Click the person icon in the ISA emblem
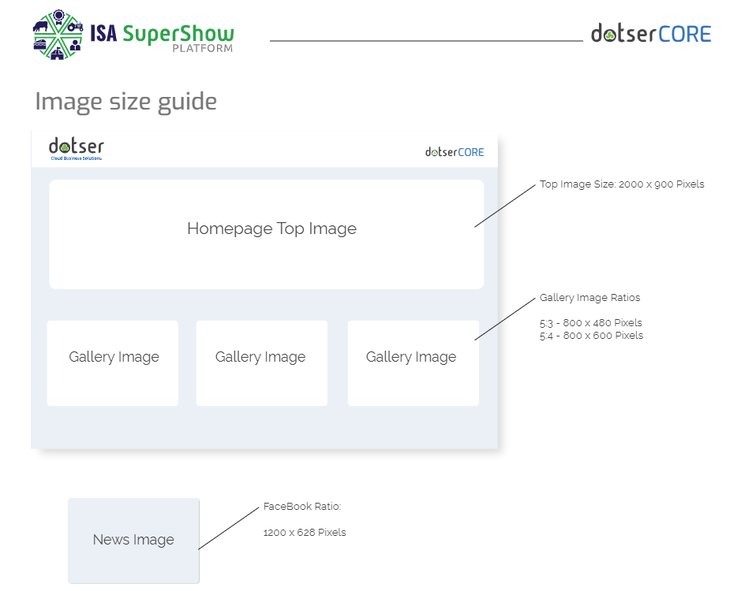Image resolution: width=741 pixels, height=591 pixels. pyautogui.click(x=76, y=46)
